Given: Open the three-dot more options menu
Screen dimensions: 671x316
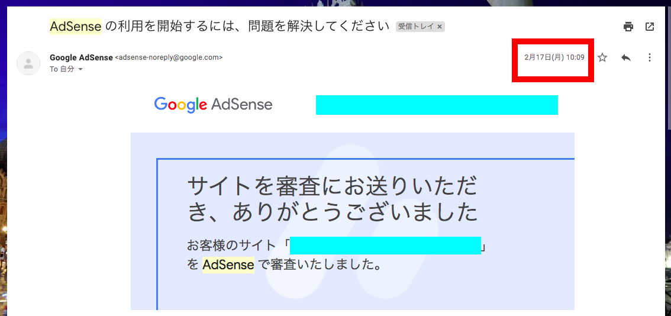Looking at the screenshot, I should tap(649, 57).
